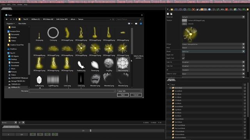
Task: Open the Help menu
Action: coord(25,5)
